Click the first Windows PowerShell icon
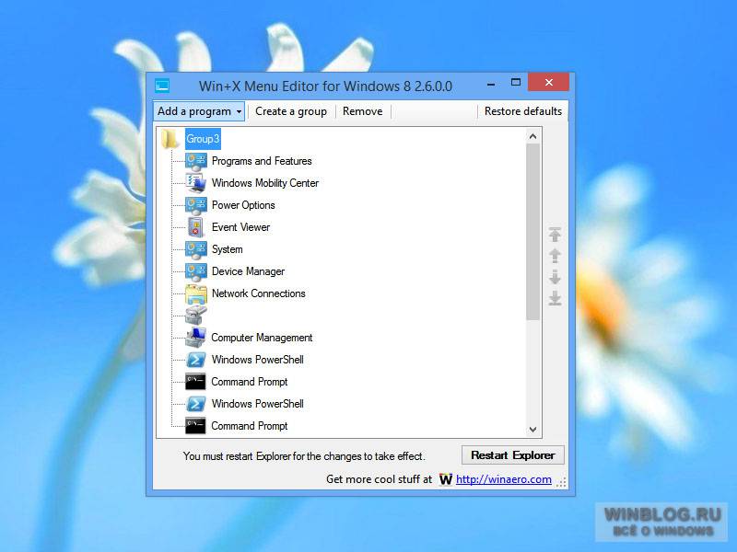The width and height of the screenshot is (737, 552). [x=196, y=360]
